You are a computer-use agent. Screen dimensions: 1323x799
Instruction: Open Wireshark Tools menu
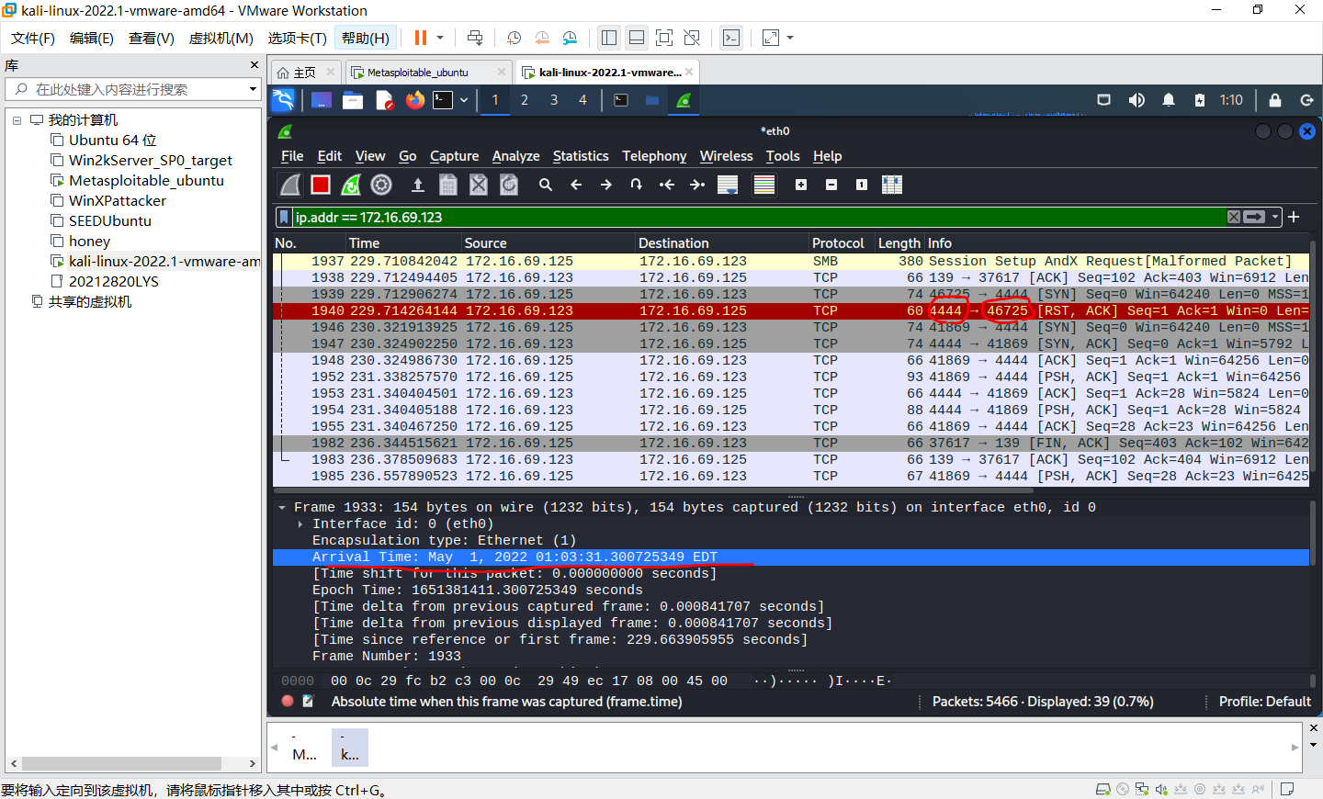click(x=783, y=156)
